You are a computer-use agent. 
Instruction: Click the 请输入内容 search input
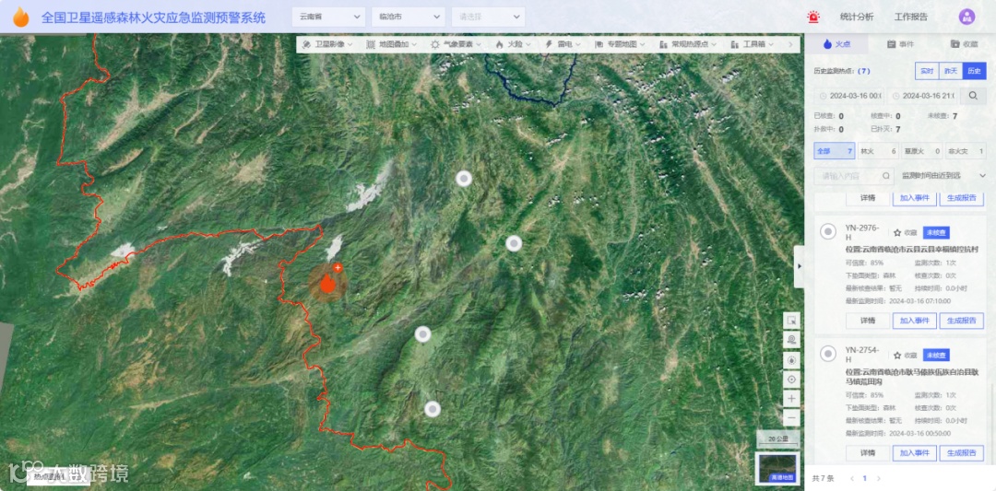[854, 176]
